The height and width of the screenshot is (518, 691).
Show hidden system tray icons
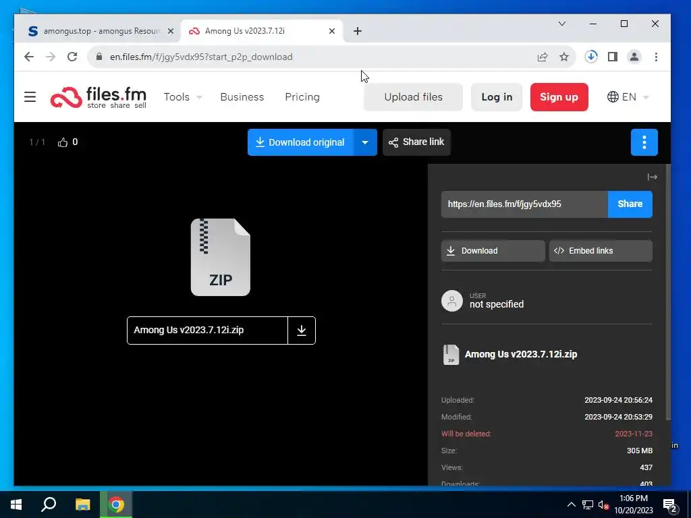pos(571,505)
